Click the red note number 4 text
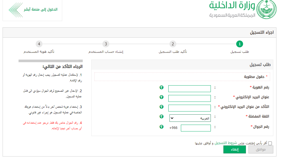Image resolution: width=285 pixels, height=158 pixels. tap(52, 125)
